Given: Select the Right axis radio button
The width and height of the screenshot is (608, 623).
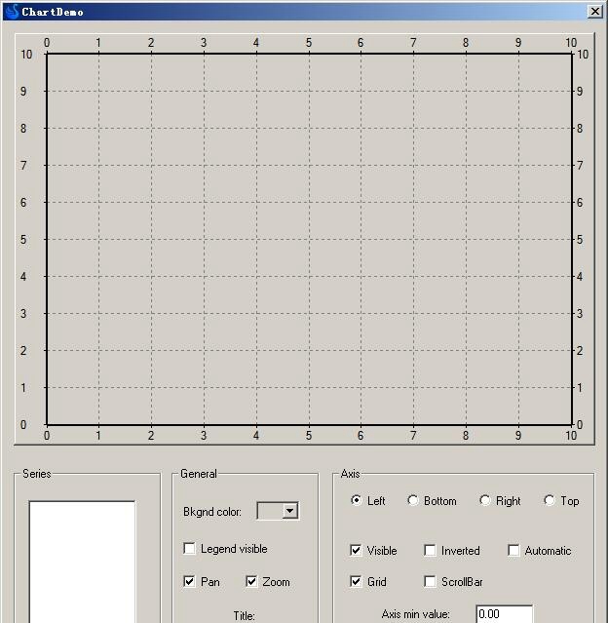Looking at the screenshot, I should (485, 500).
